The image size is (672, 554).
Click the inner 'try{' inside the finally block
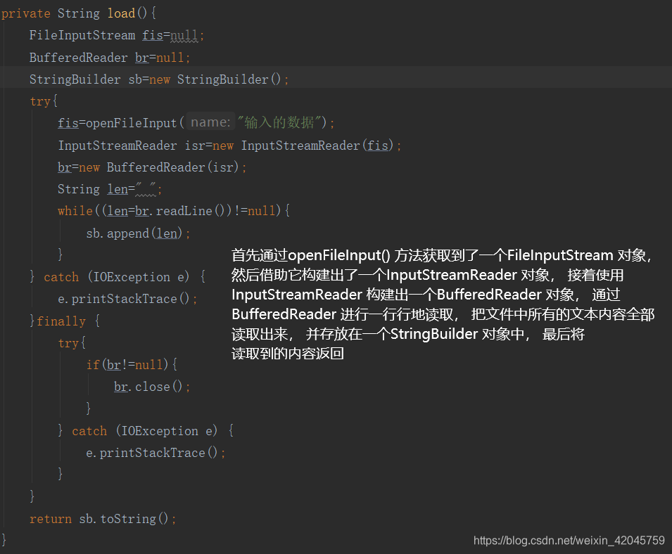coord(72,343)
